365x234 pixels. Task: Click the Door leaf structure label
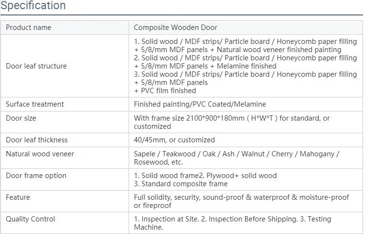36,66
